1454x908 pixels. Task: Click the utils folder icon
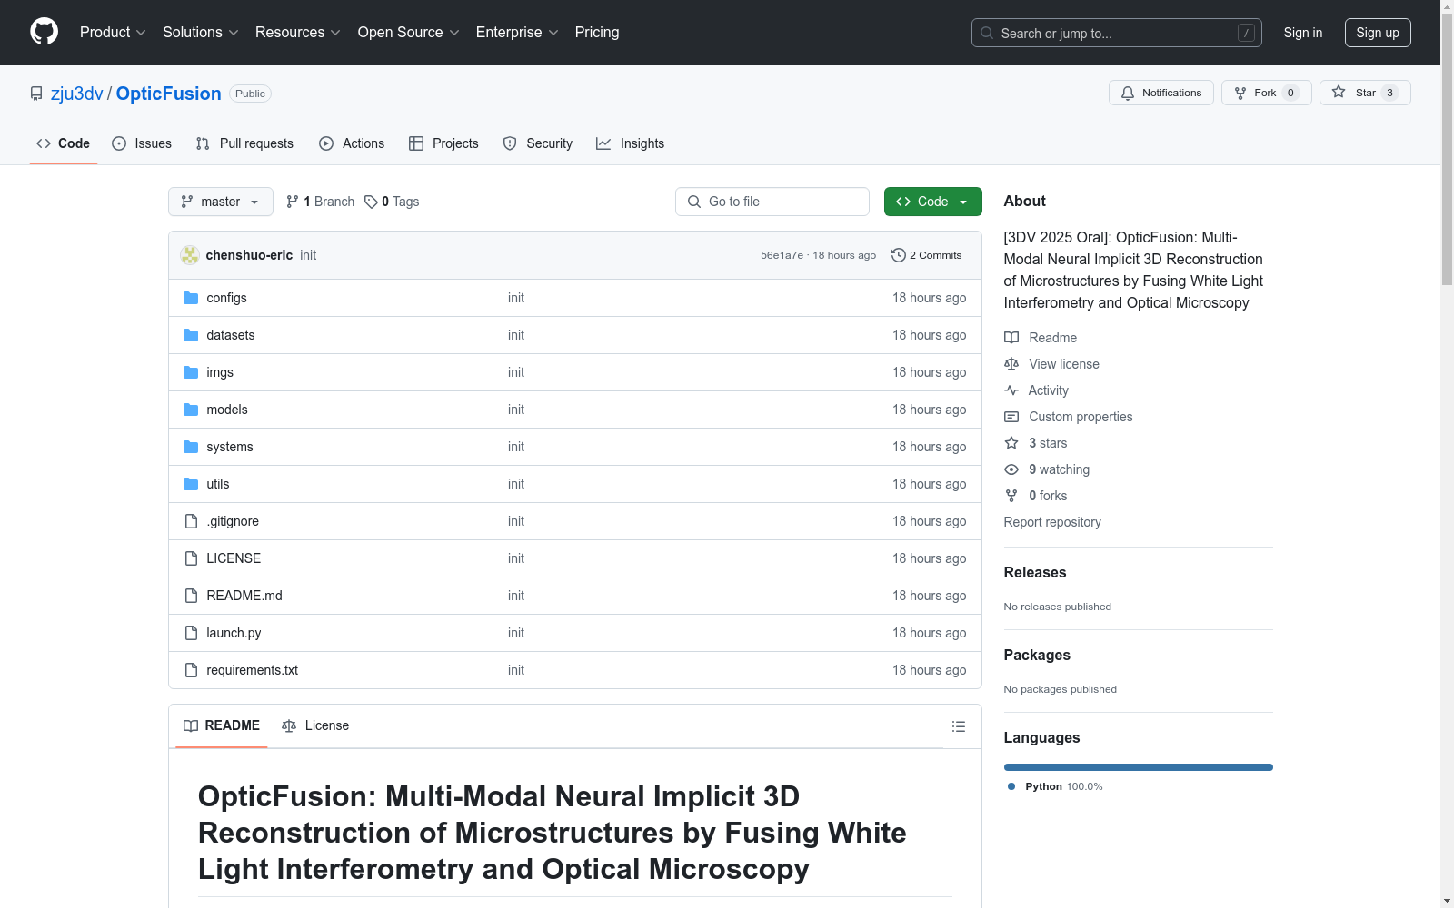coord(191,484)
